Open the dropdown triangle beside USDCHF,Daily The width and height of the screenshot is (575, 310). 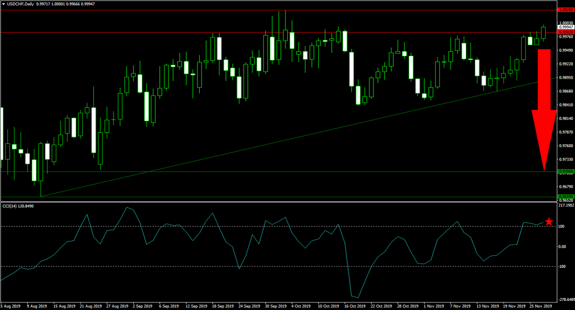coord(3,4)
